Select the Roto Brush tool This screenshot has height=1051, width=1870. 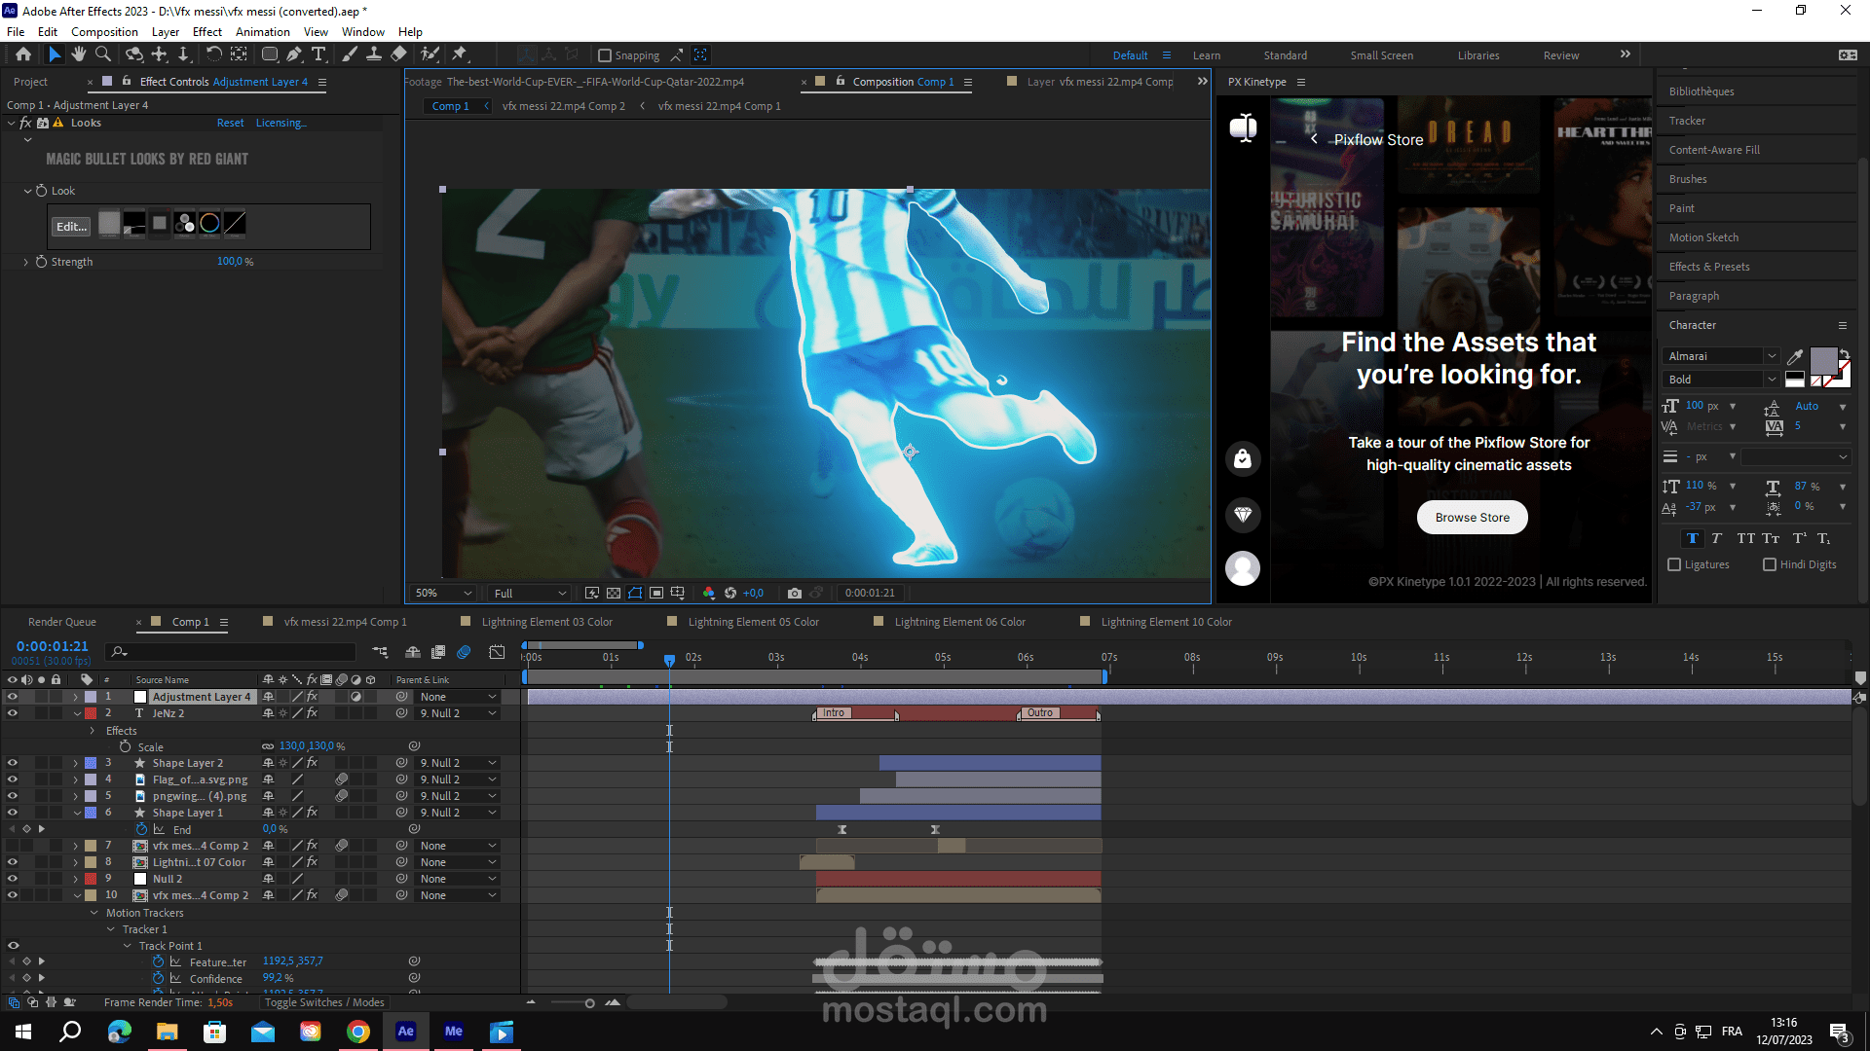pos(430,54)
